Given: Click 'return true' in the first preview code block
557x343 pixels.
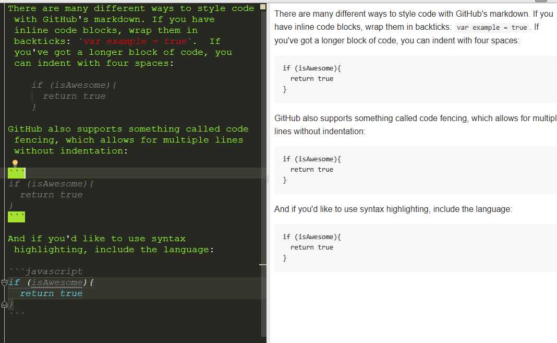Looking at the screenshot, I should click(312, 79).
